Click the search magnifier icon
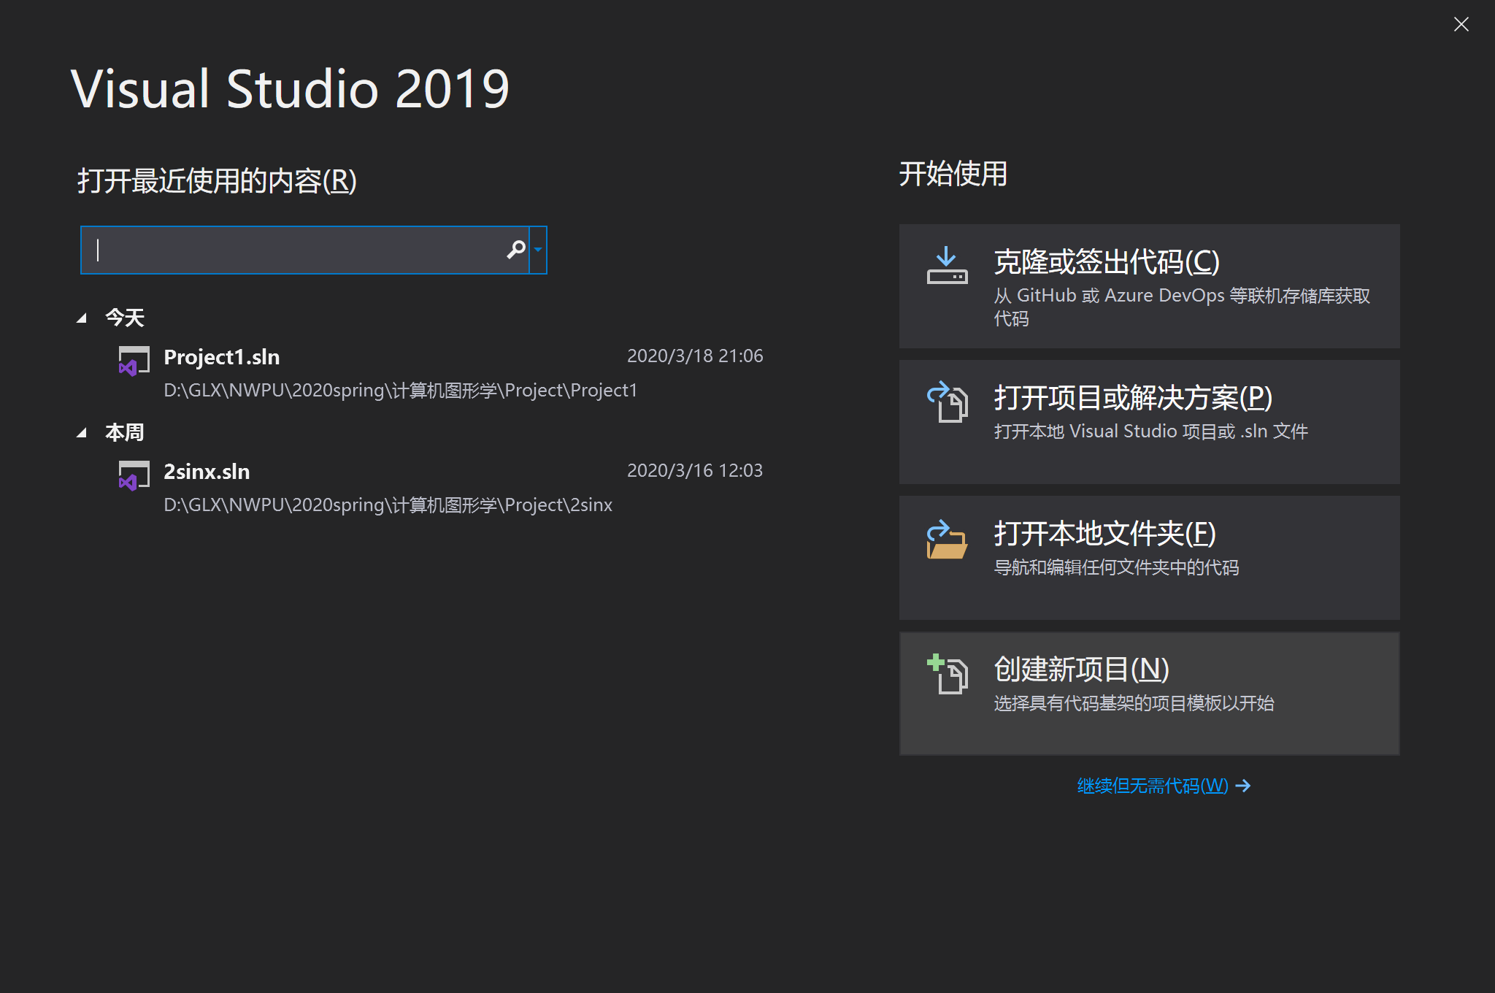This screenshot has width=1495, height=993. pyautogui.click(x=516, y=250)
